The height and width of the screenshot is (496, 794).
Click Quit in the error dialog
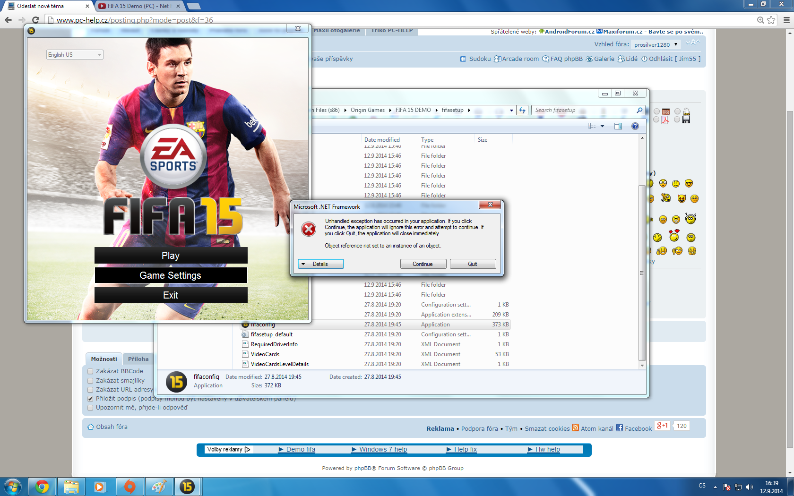(473, 264)
